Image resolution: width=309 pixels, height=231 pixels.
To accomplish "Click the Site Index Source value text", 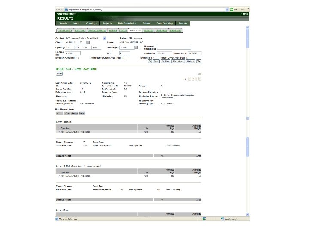I will coord(177,96).
